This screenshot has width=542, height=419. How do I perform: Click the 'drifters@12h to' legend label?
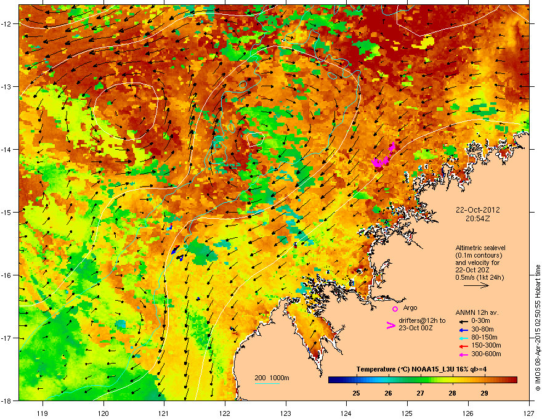click(x=422, y=321)
